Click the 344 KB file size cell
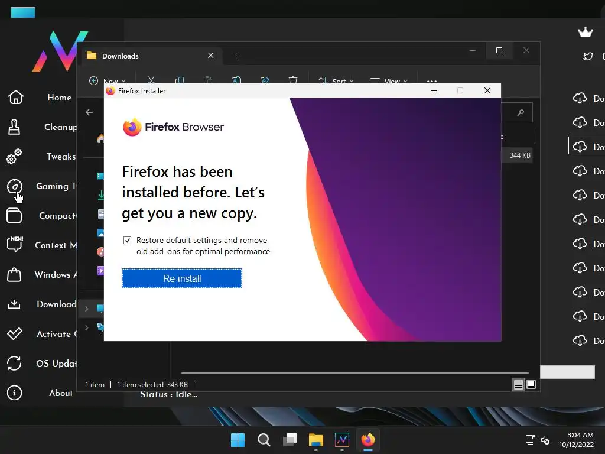The image size is (605, 454). coord(520,155)
